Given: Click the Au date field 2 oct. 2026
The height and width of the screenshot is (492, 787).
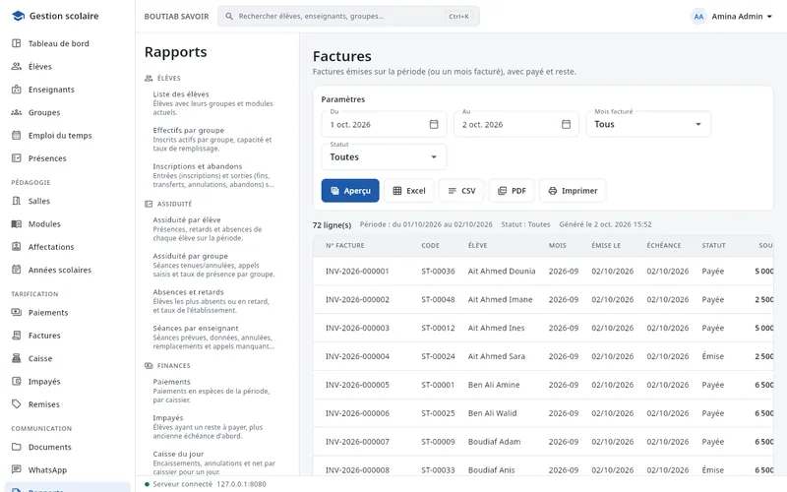Looking at the screenshot, I should (x=515, y=125).
